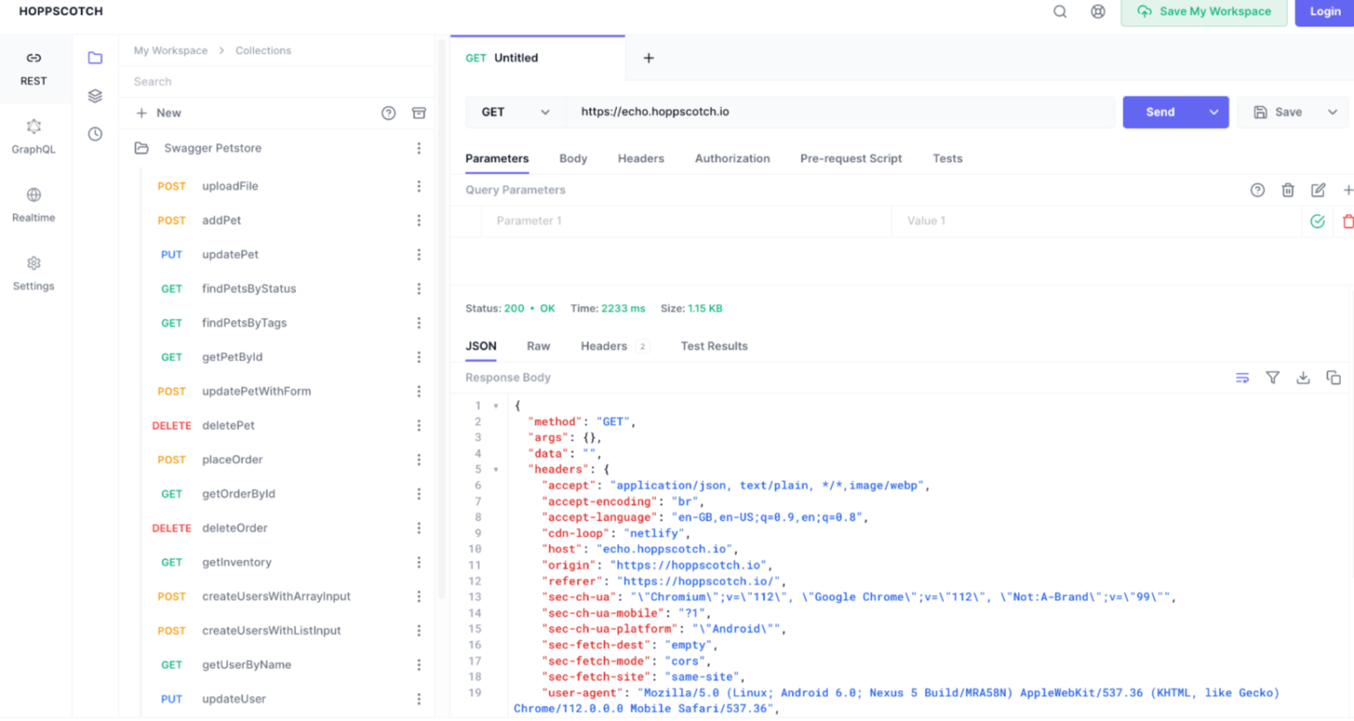Copy the response body

click(x=1334, y=378)
